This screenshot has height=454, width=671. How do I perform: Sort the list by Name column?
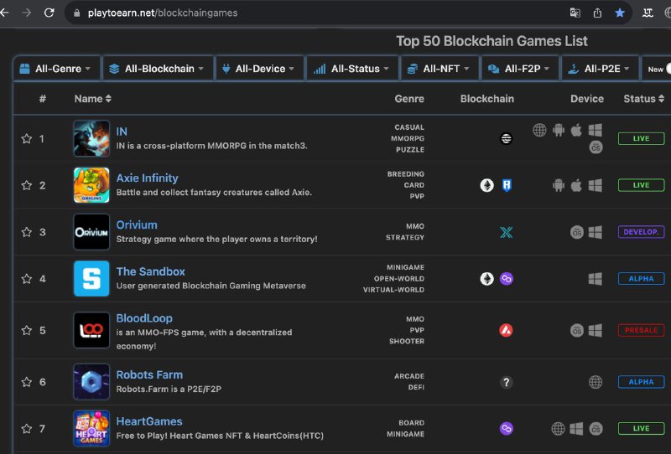(x=93, y=99)
